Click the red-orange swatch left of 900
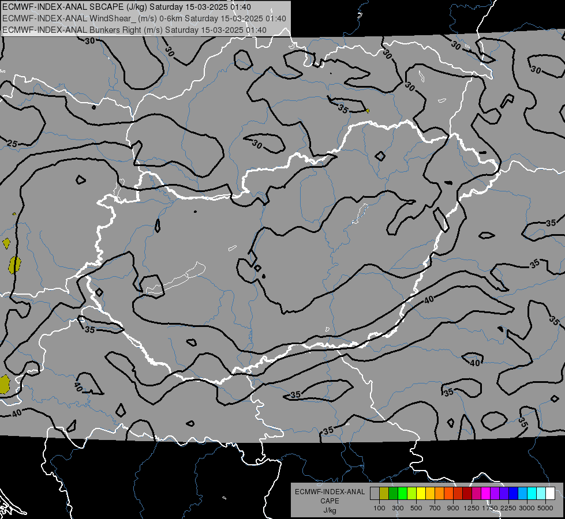This screenshot has height=519, width=565. (448, 493)
